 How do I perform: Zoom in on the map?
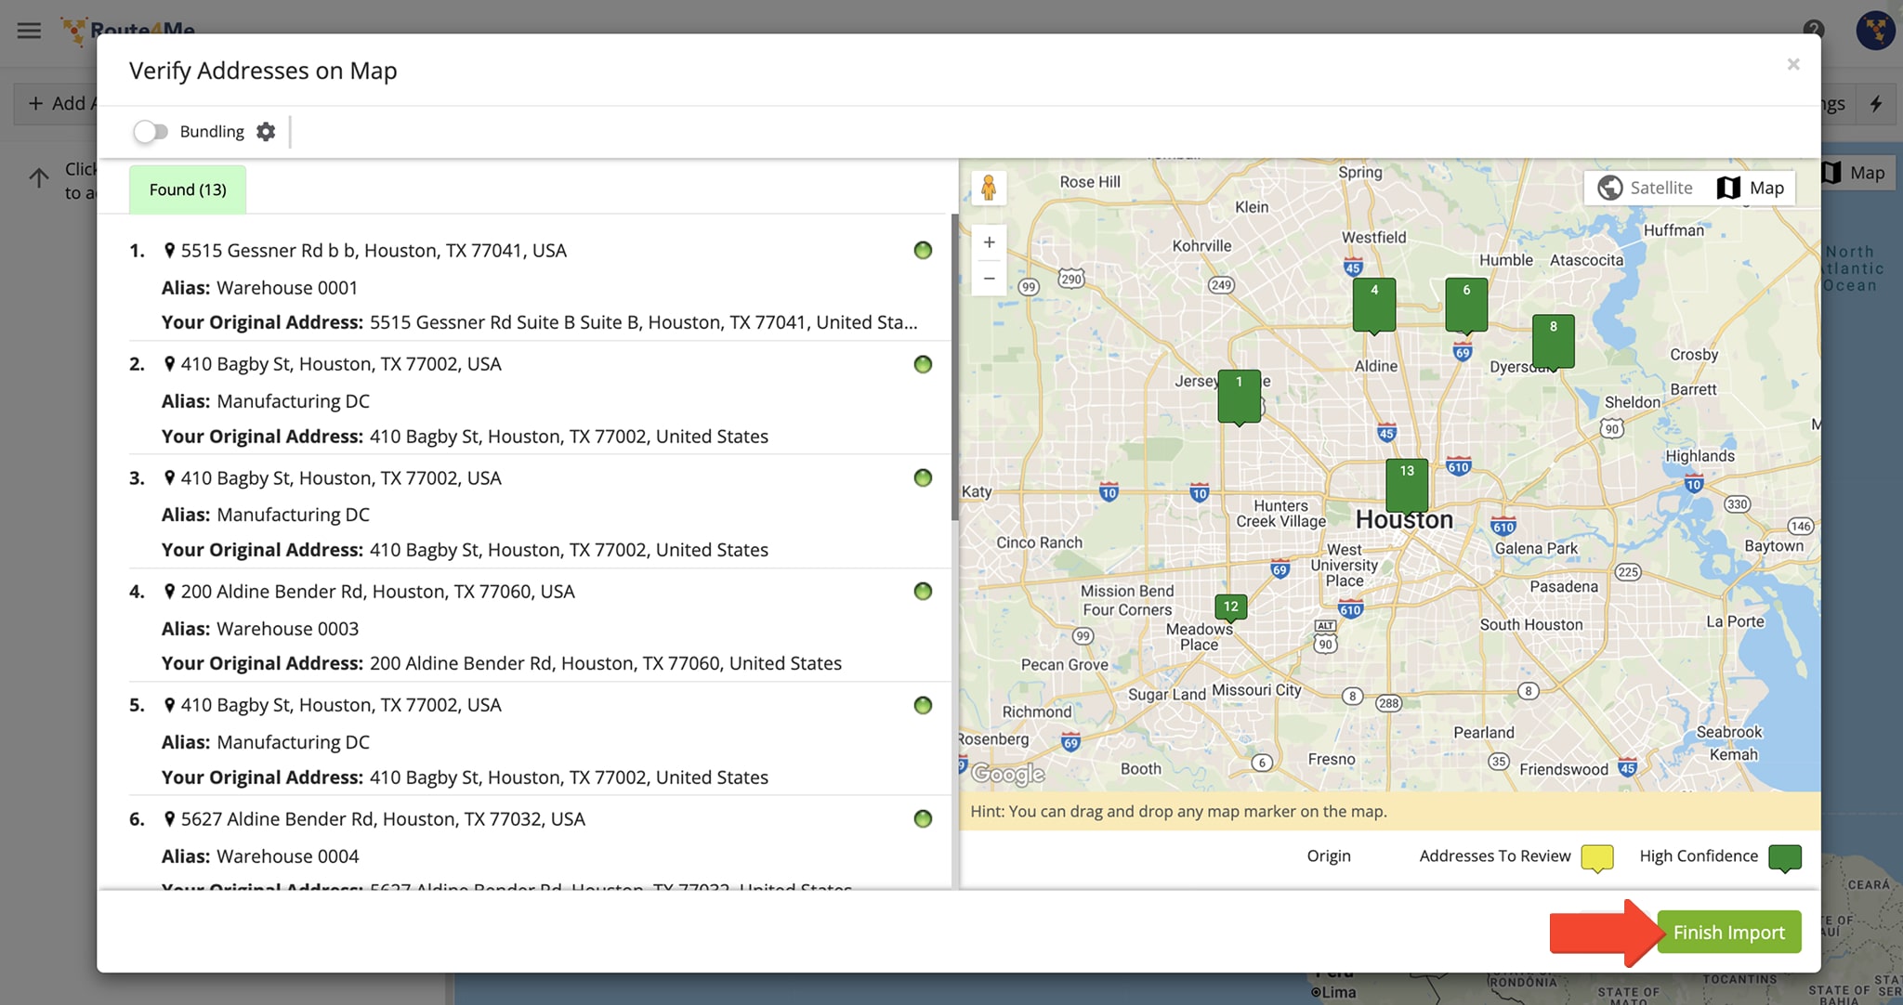[989, 242]
